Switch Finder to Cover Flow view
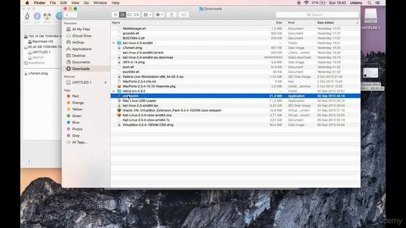This screenshot has width=406, height=228. coord(136,15)
